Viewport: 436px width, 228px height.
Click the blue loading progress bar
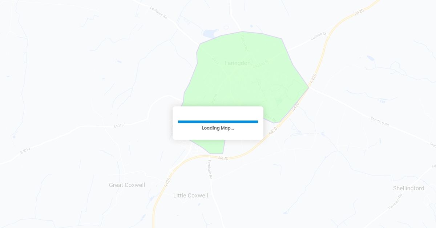click(218, 122)
